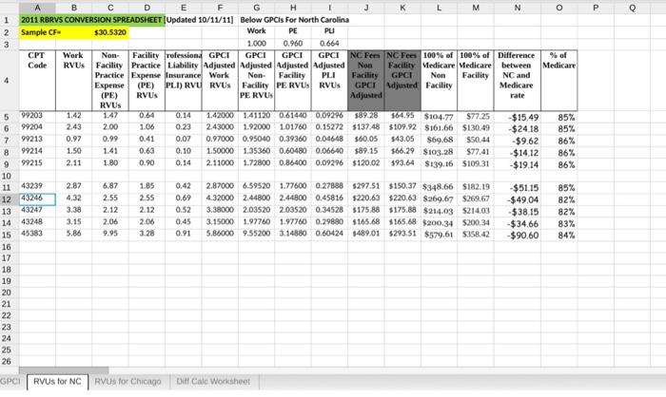This screenshot has width=666, height=397.
Task: Select column A header
Action: [x=37, y=8]
